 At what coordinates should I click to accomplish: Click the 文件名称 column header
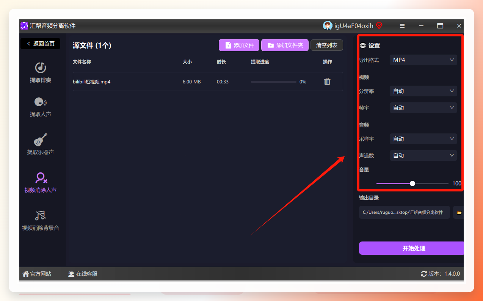82,62
